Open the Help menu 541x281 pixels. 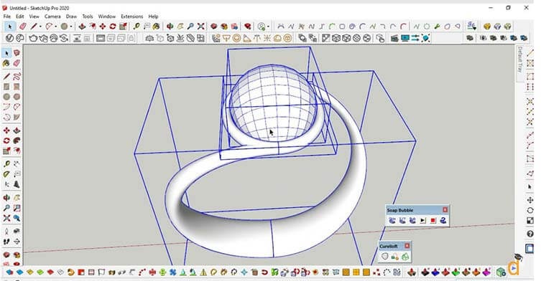153,16
